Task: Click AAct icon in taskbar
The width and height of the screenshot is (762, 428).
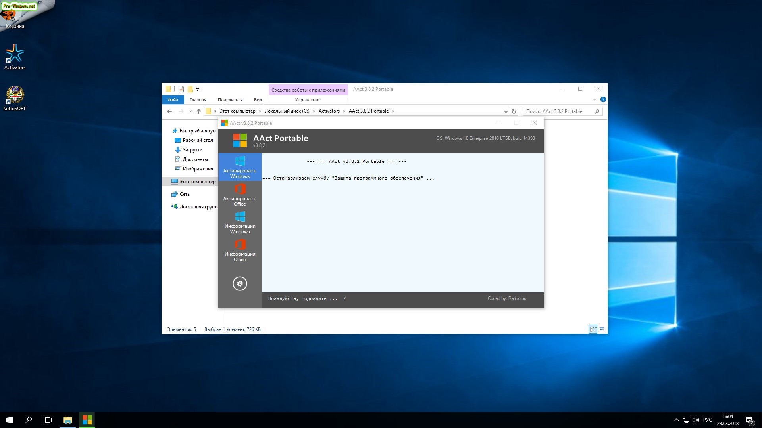Action: pyautogui.click(x=87, y=420)
